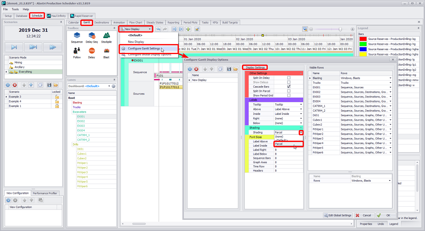Click the Dashboard settings gear icon
This screenshot has height=231, width=425.
pos(114,86)
